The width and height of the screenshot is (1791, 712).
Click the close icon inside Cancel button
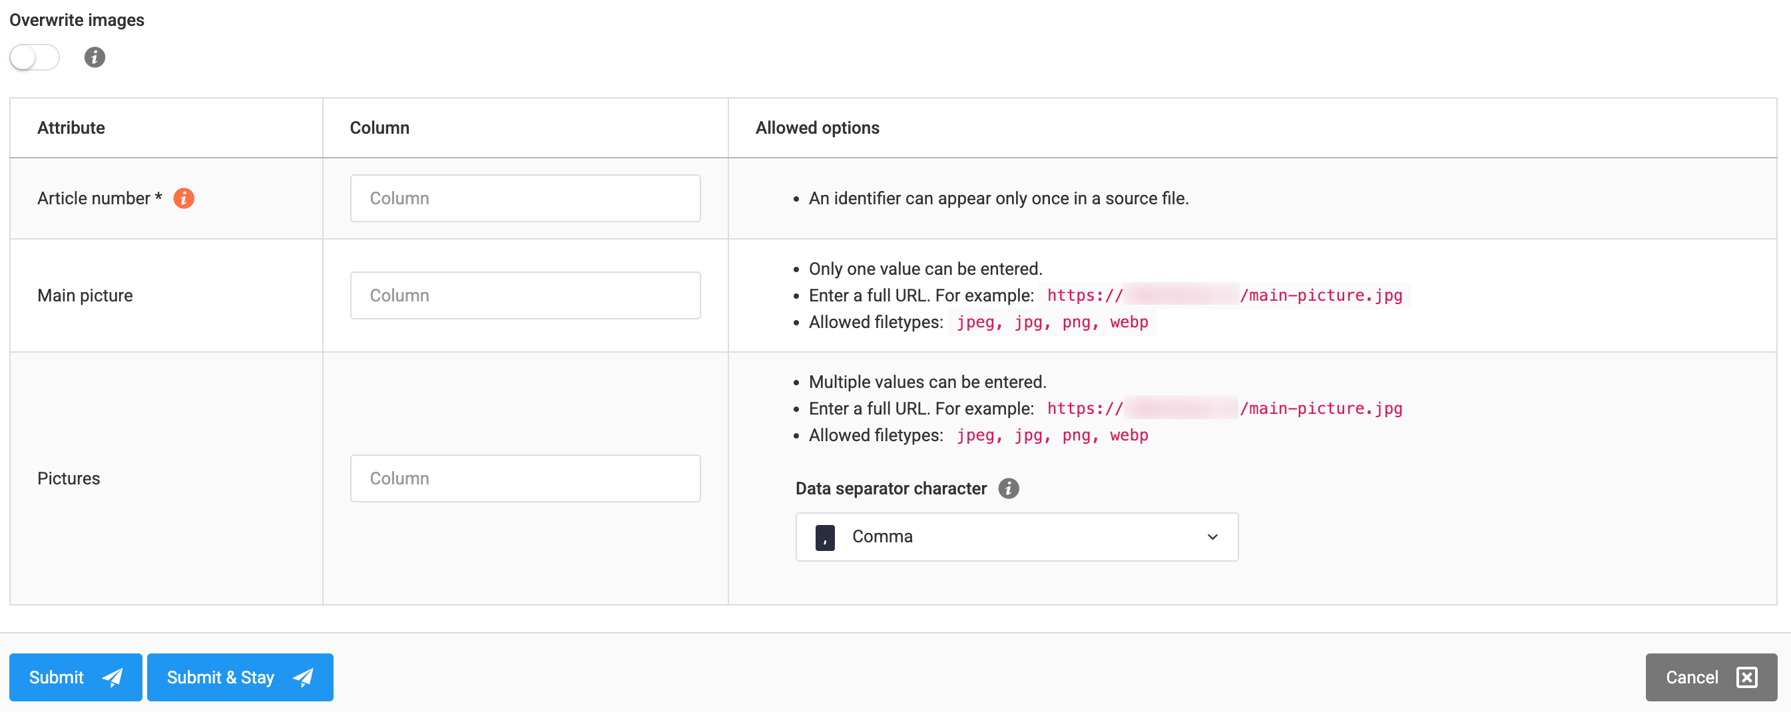1747,677
